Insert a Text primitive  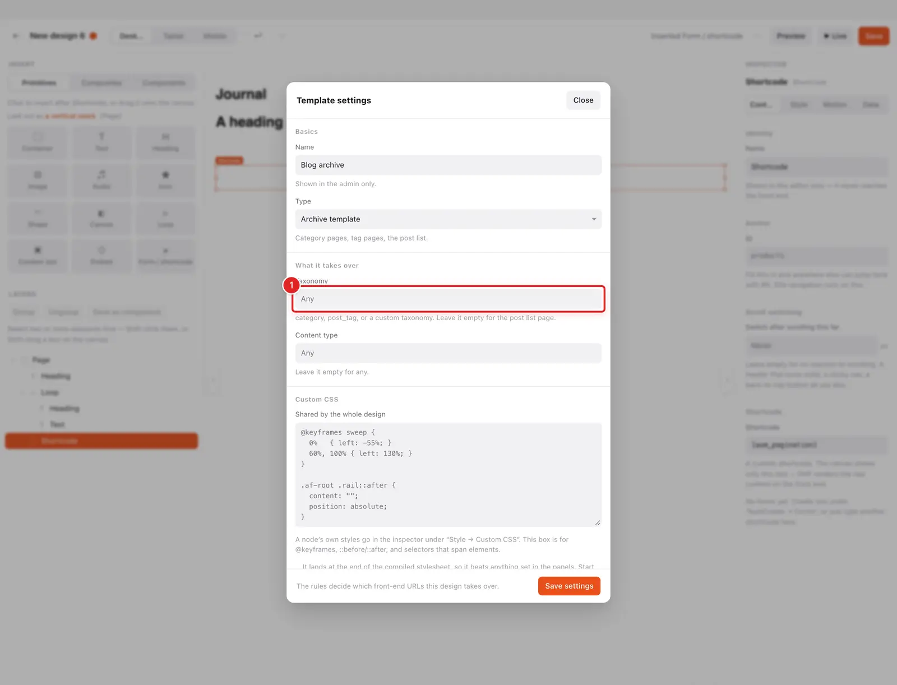coord(101,142)
